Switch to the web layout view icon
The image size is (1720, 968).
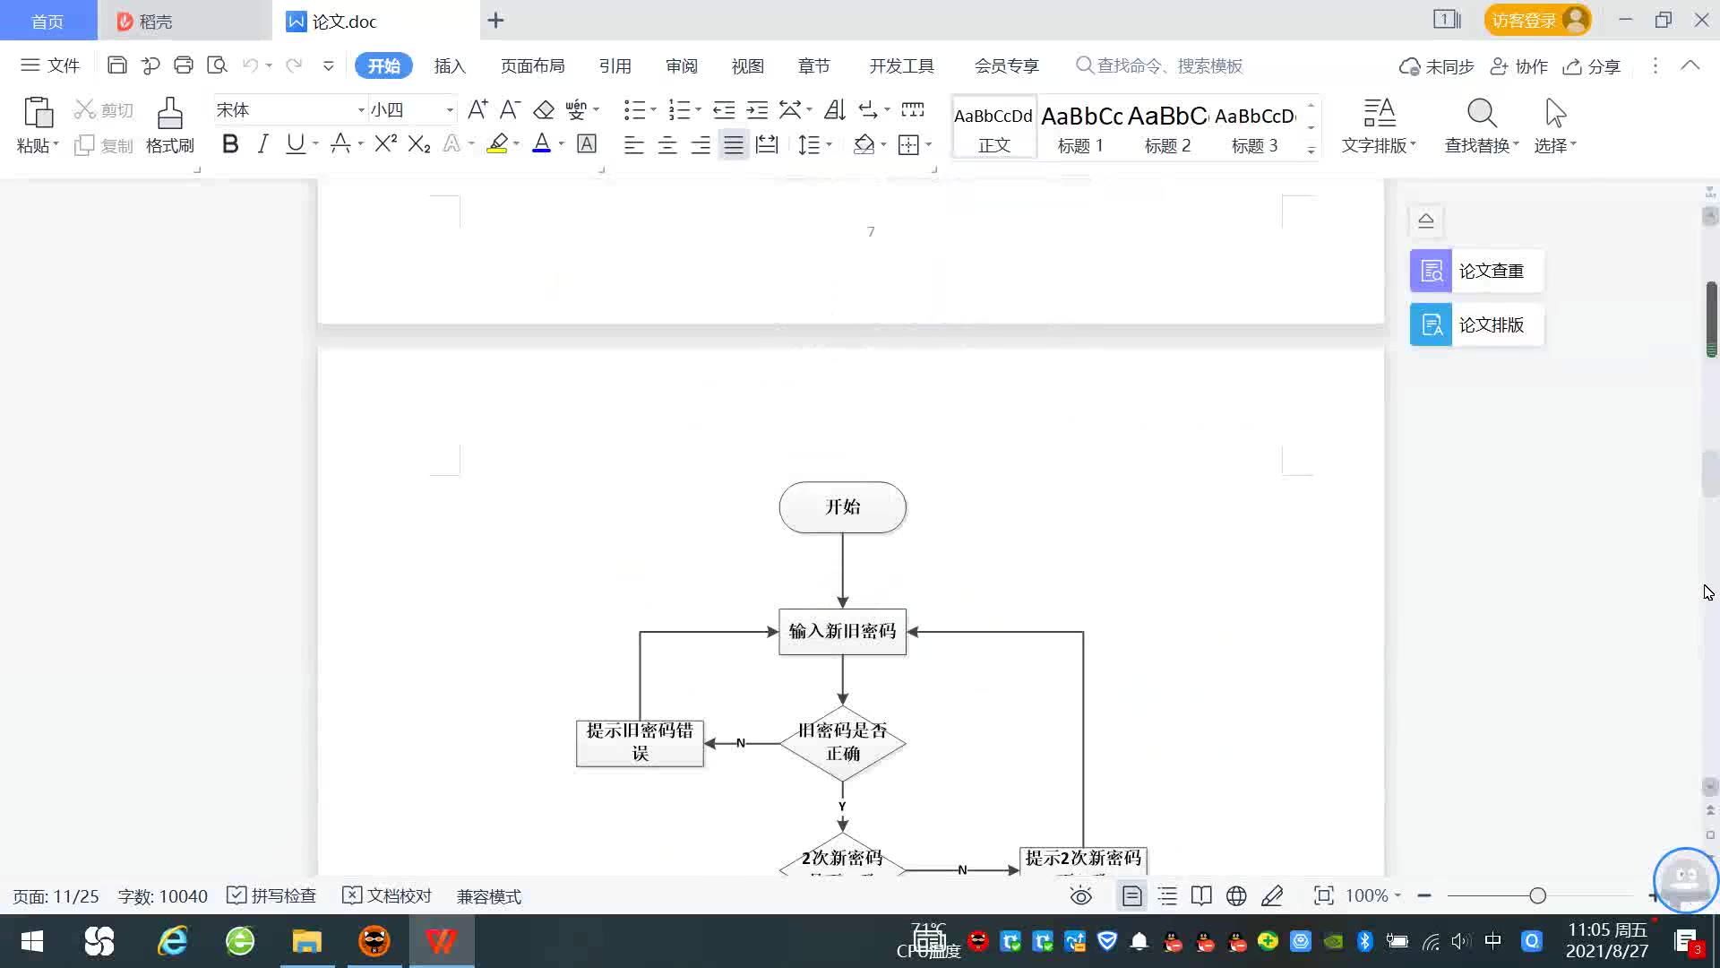[x=1236, y=895]
